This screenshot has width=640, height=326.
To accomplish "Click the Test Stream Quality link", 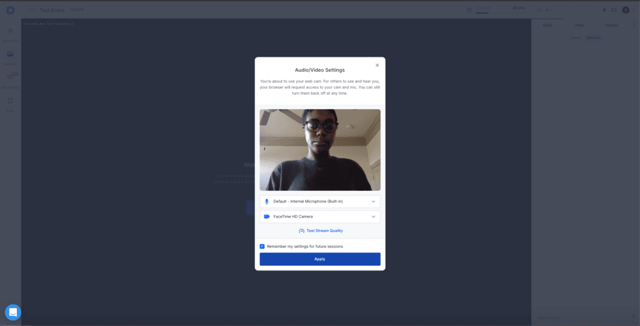I will pos(324,231).
